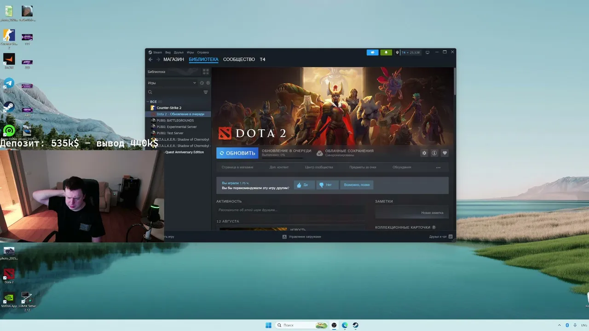Viewport: 589px width, 331px height.
Task: Add Dota 2 to favorites heart
Action: [445, 153]
